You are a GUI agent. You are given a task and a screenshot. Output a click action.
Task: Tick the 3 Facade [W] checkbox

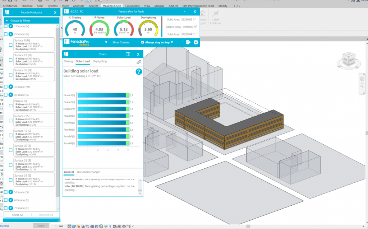pos(6,87)
